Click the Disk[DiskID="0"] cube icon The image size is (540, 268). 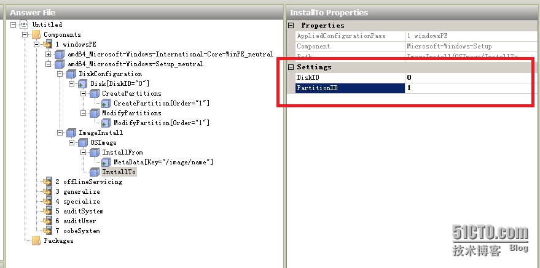tap(83, 84)
